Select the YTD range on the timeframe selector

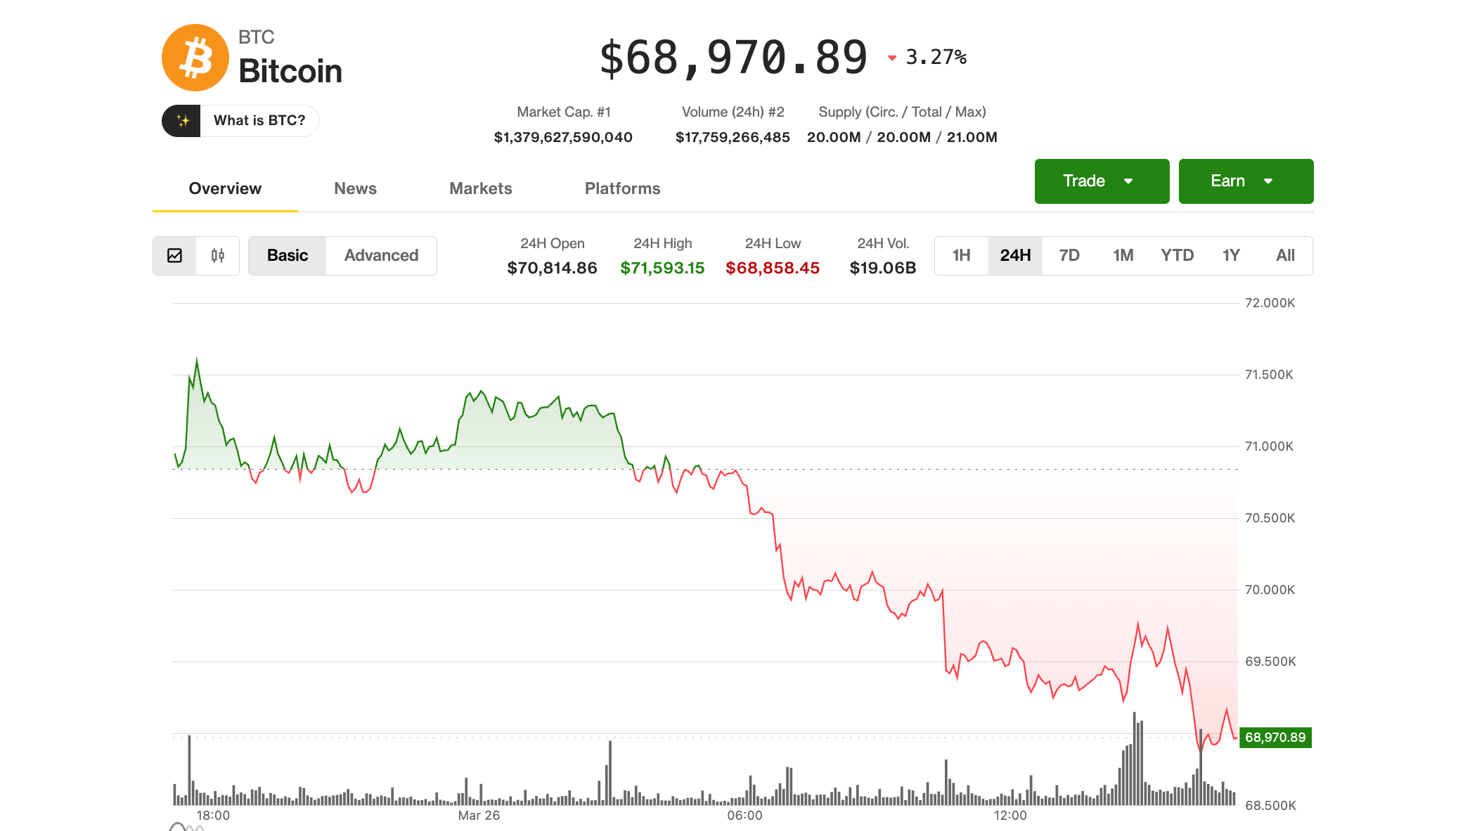pyautogui.click(x=1178, y=256)
